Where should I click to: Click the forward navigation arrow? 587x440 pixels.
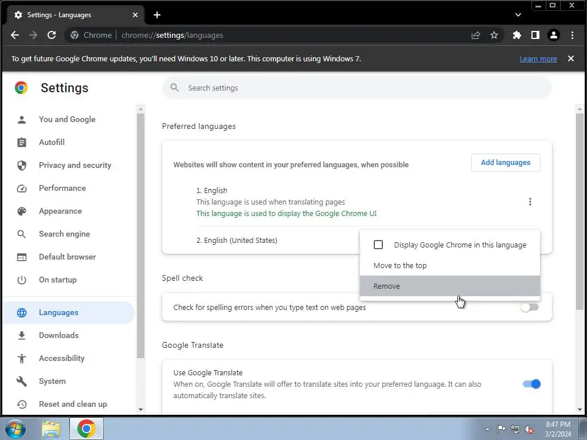pyautogui.click(x=33, y=35)
